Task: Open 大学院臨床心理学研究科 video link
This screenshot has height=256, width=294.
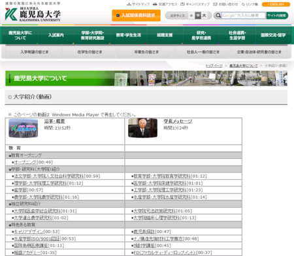Action: 157,218
